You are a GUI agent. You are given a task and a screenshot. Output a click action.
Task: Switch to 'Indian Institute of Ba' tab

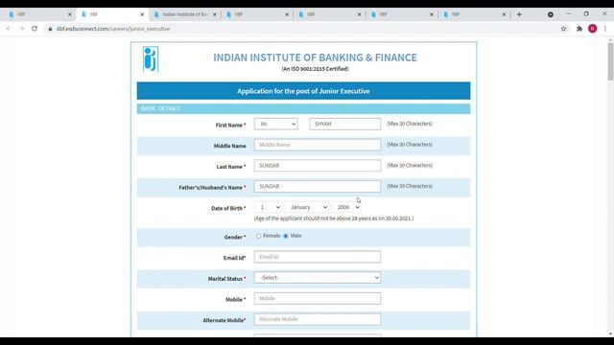[x=184, y=14]
